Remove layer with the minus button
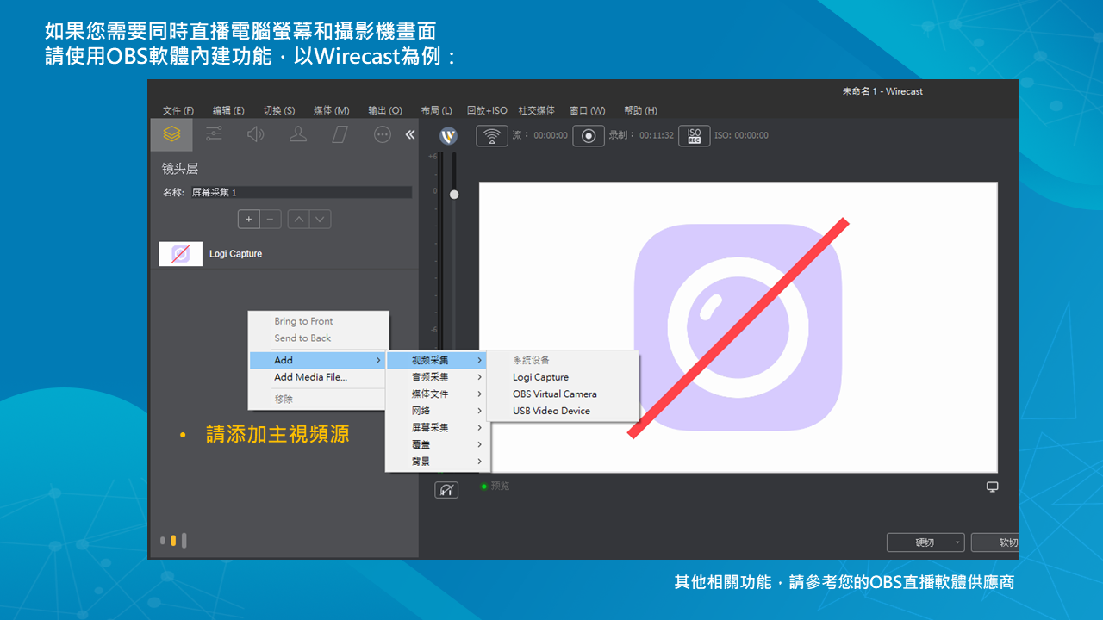Screen dimensions: 1103x620 pos(271,219)
